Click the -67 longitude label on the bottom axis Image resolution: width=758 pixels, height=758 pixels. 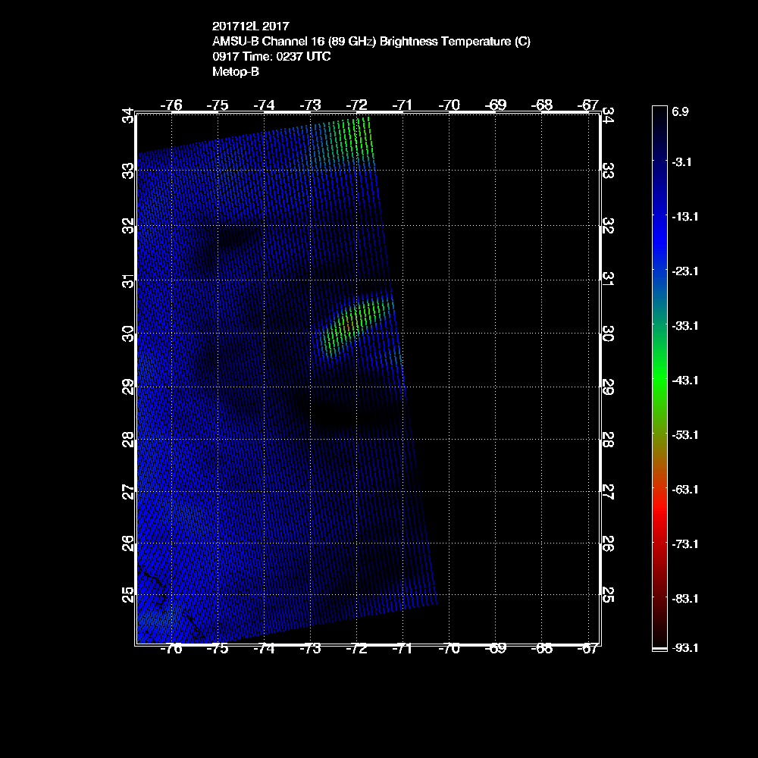(588, 649)
